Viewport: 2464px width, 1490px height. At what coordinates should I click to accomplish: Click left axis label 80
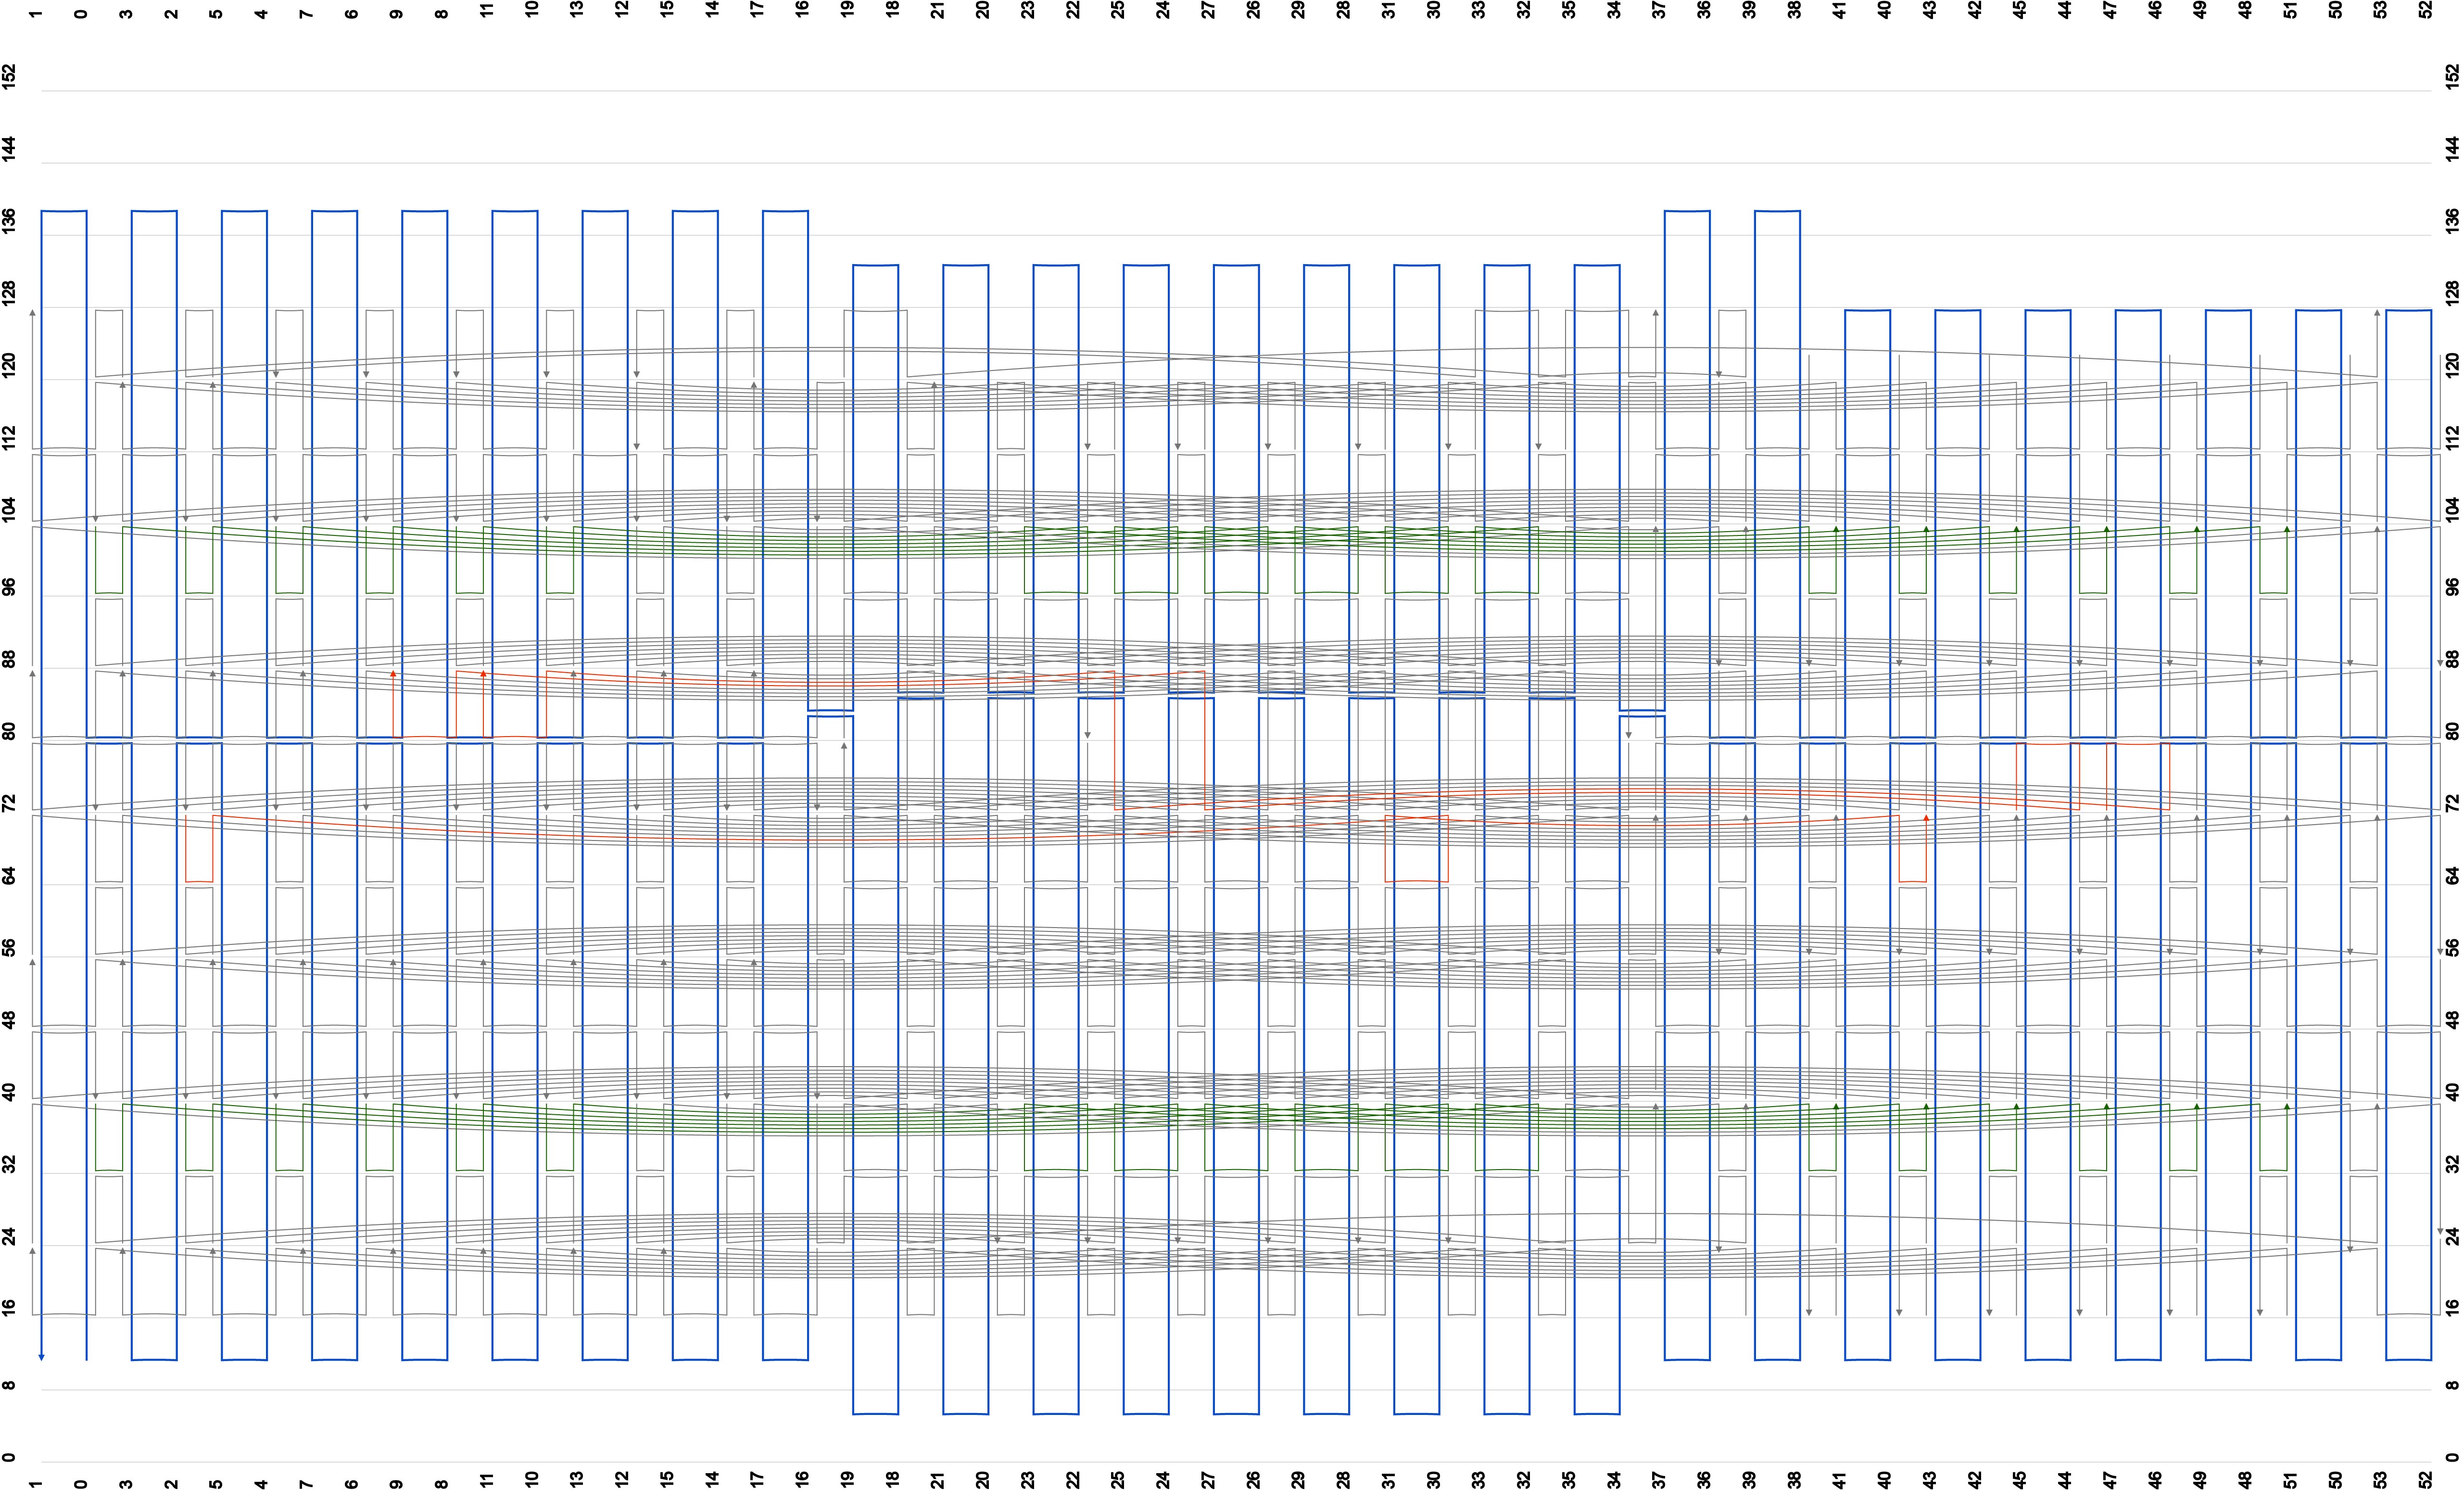pos(9,732)
